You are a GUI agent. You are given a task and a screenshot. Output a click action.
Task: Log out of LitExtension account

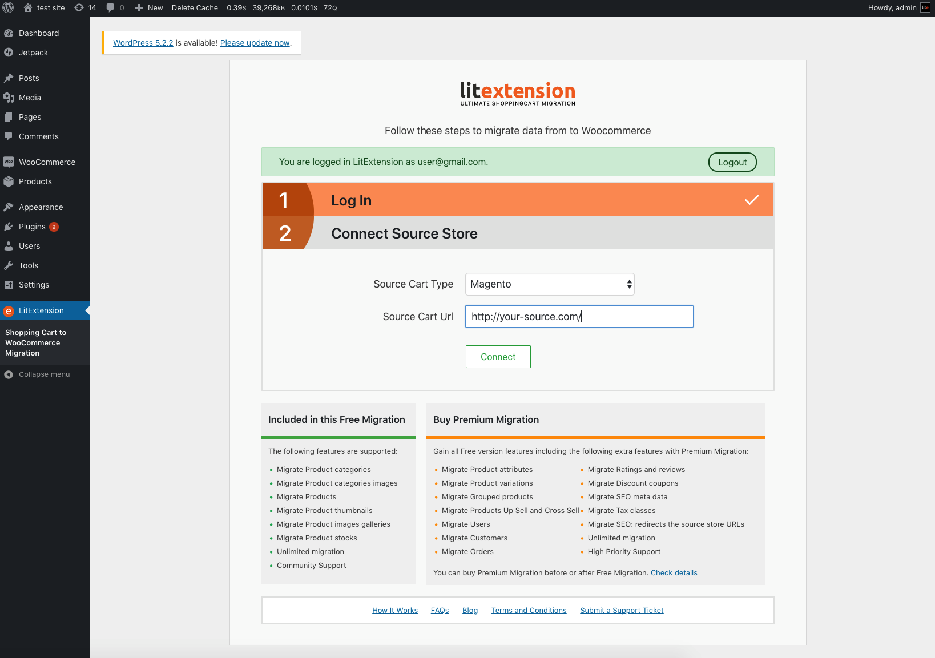[x=732, y=162]
